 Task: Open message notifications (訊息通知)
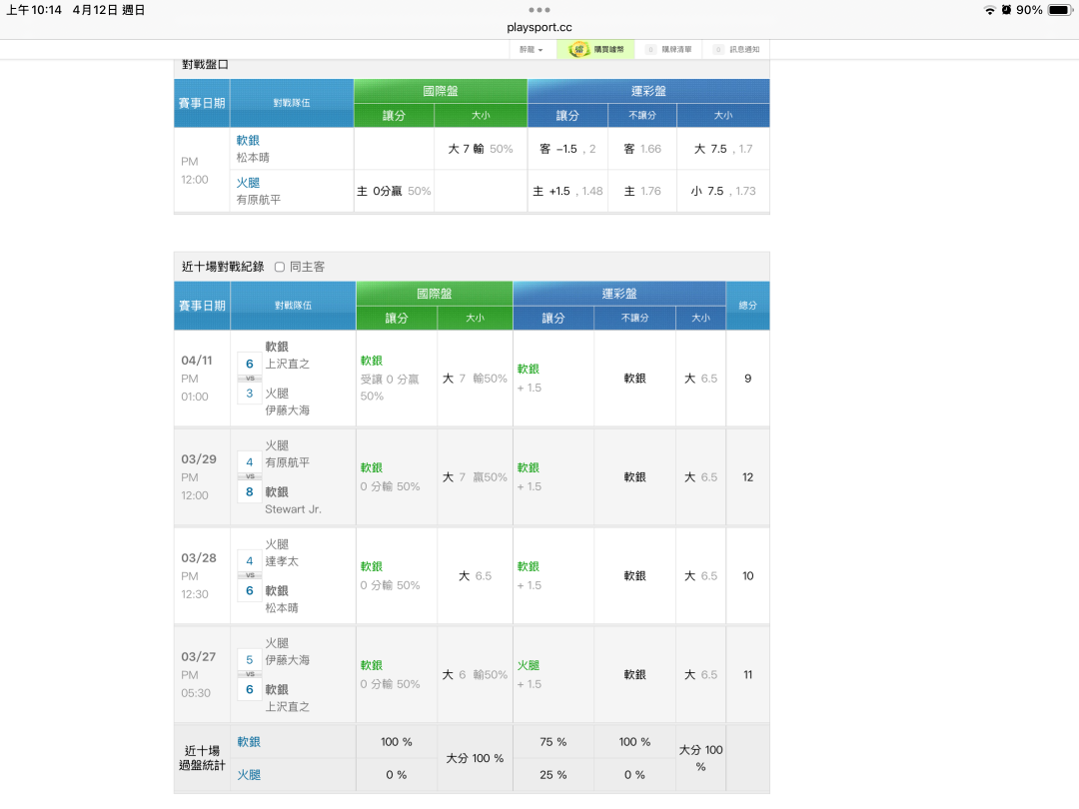[x=737, y=50]
